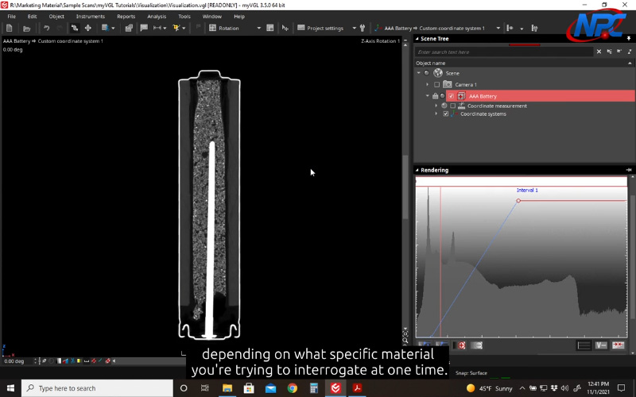Open the Calculator from the taskbar
The width and height of the screenshot is (636, 397).
pos(313,387)
